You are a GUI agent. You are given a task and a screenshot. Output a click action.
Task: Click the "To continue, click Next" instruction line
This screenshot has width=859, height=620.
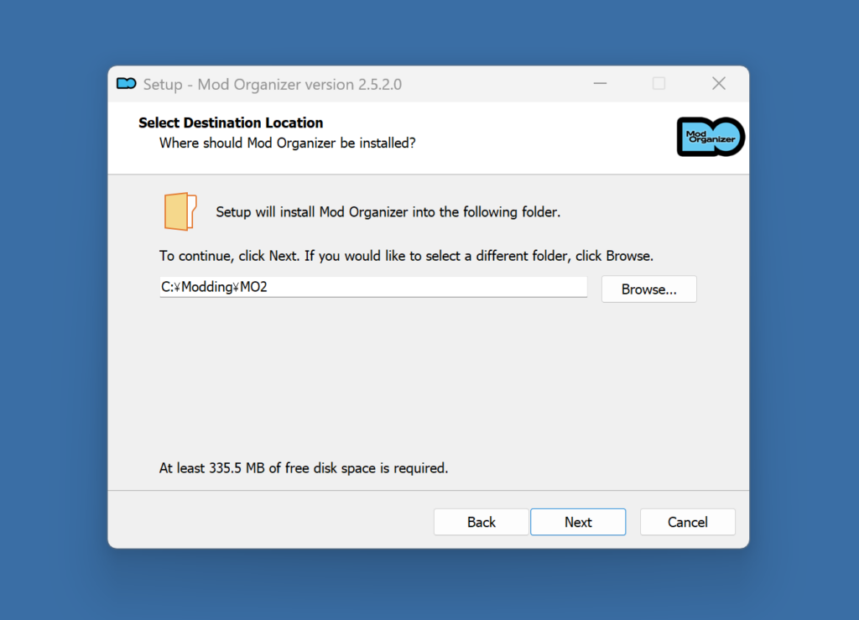[406, 255]
